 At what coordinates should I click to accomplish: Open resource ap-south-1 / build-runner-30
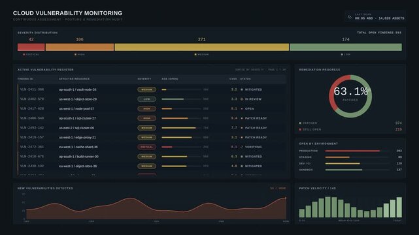pos(78,157)
